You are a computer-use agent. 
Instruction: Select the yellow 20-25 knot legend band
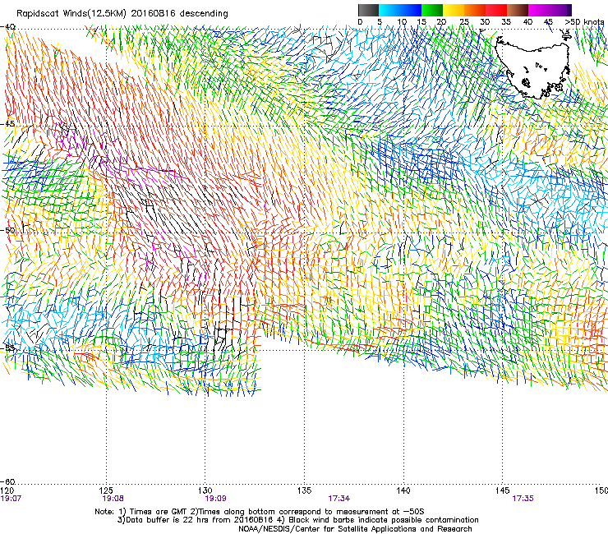[x=454, y=10]
